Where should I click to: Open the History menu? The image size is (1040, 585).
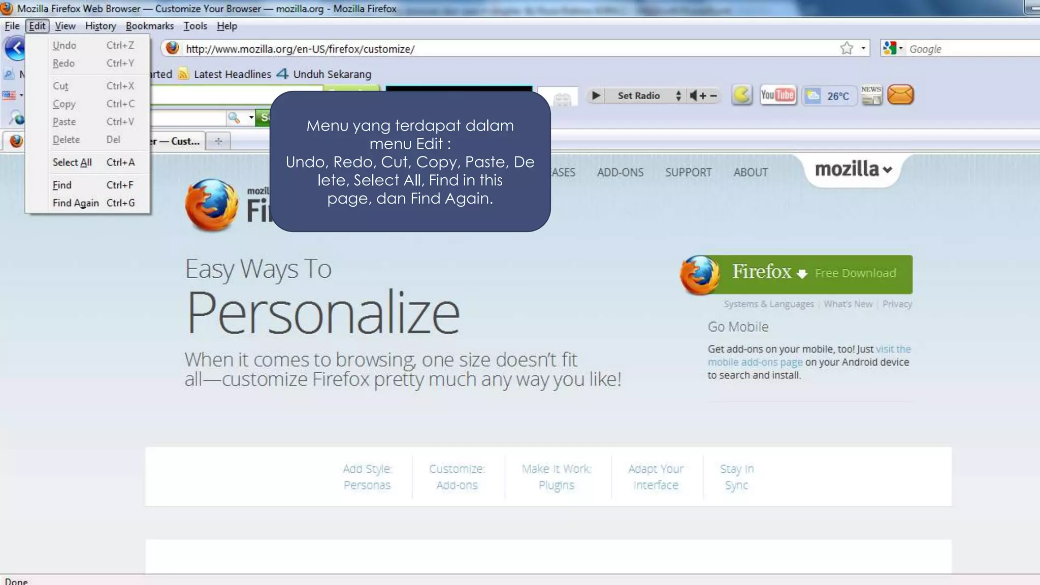[x=101, y=26]
